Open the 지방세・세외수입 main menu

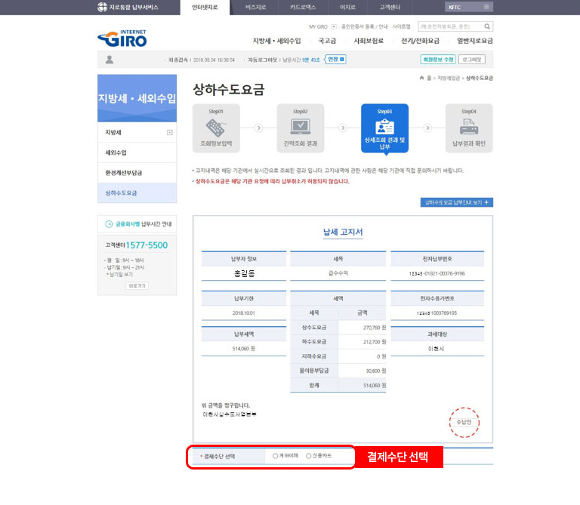click(276, 41)
